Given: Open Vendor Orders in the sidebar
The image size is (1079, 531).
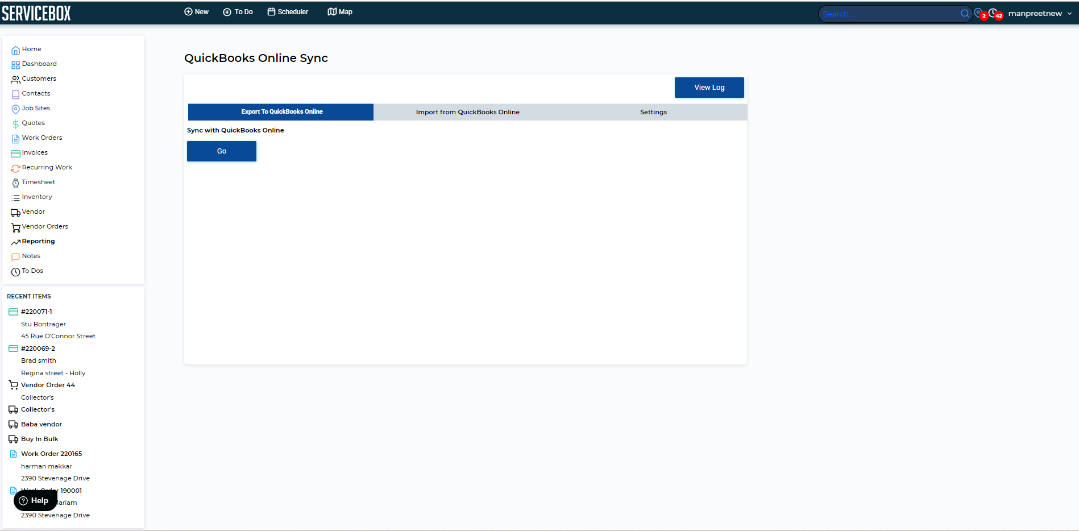Looking at the screenshot, I should (45, 226).
